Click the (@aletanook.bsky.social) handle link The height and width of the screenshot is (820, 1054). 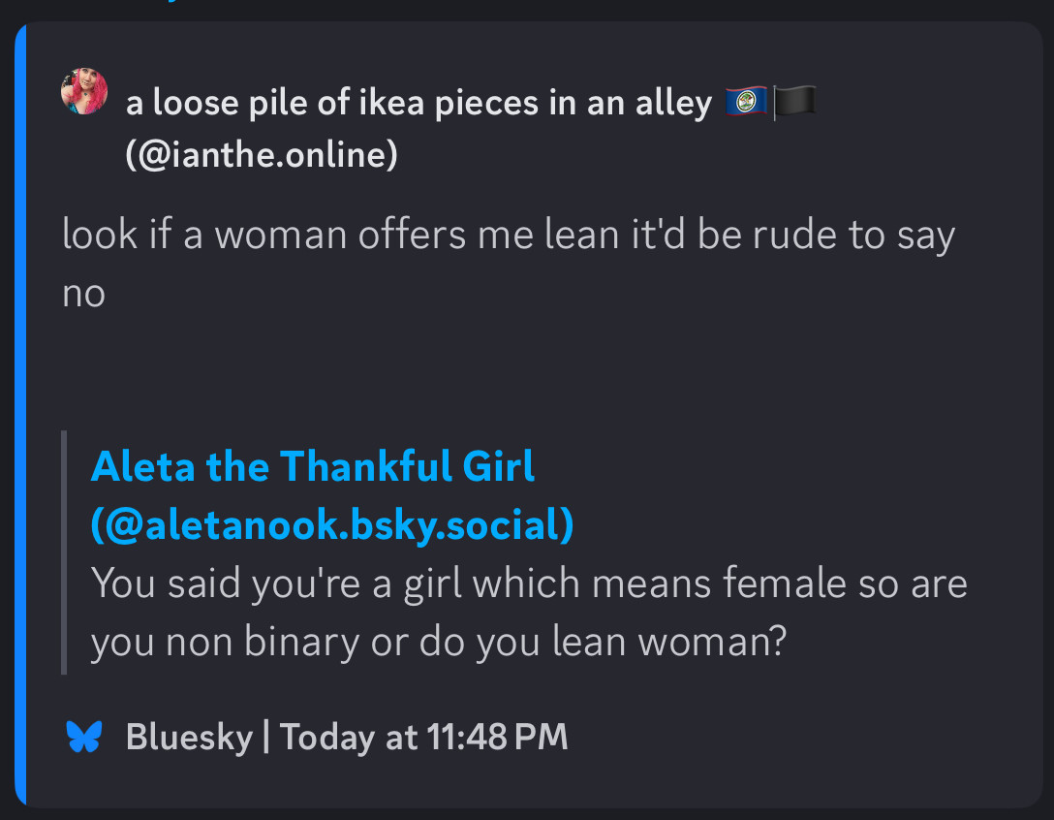[332, 524]
